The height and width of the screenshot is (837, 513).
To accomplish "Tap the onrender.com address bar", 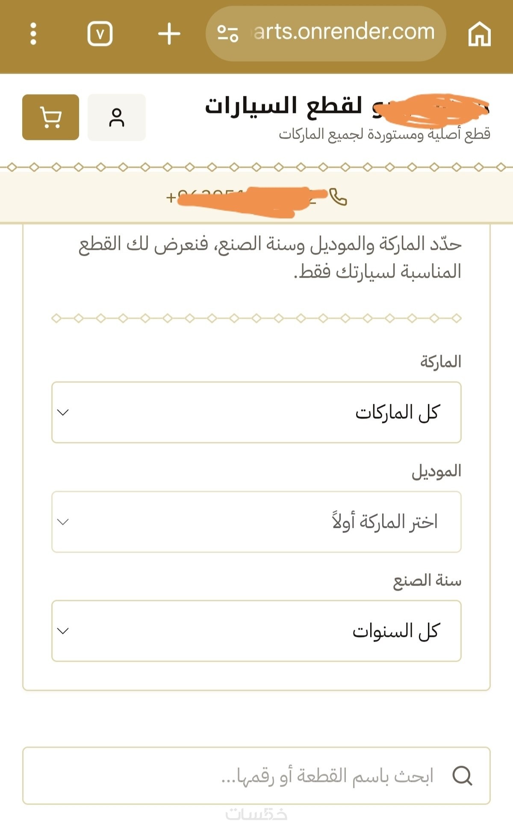I will pos(326,34).
